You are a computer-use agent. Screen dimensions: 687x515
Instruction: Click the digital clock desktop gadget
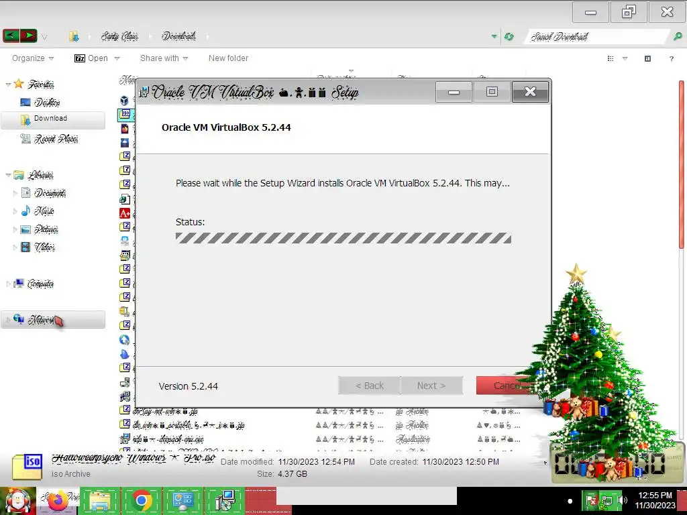[x=617, y=463]
